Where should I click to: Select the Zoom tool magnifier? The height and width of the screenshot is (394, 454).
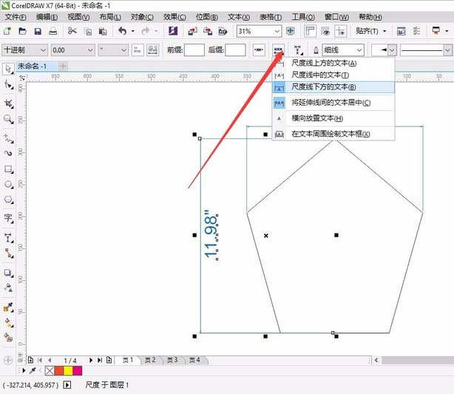coord(8,119)
